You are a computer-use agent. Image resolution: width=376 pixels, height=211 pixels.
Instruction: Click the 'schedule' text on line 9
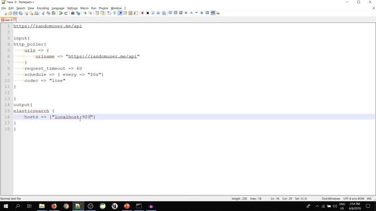click(35, 74)
